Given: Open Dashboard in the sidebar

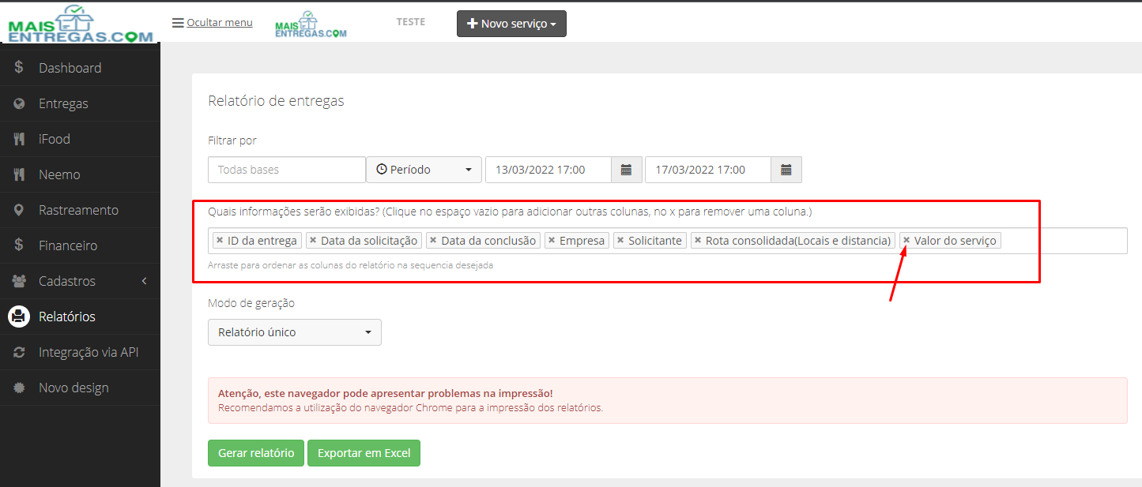Looking at the screenshot, I should [x=80, y=68].
